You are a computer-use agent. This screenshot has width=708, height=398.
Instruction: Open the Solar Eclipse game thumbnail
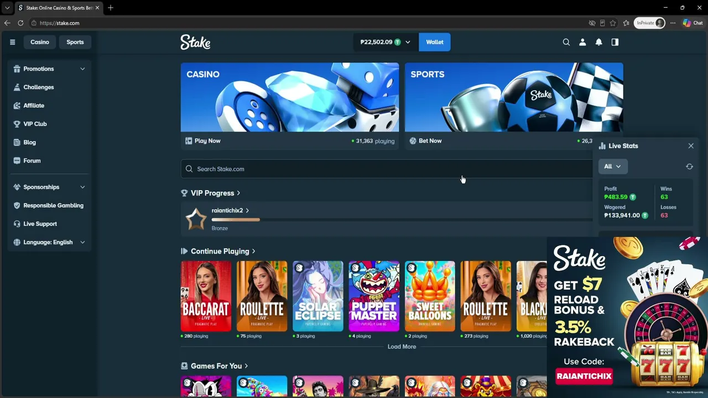(317, 296)
